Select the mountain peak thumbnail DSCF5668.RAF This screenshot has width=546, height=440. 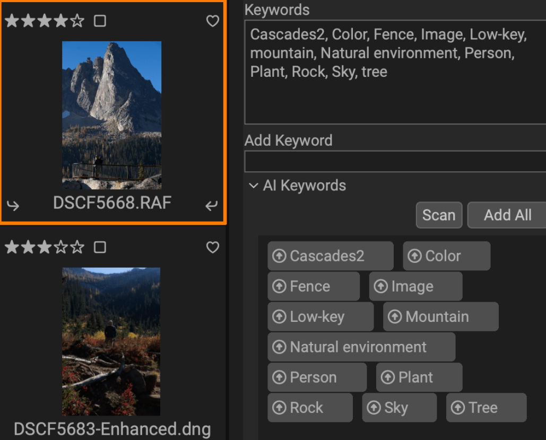click(111, 115)
